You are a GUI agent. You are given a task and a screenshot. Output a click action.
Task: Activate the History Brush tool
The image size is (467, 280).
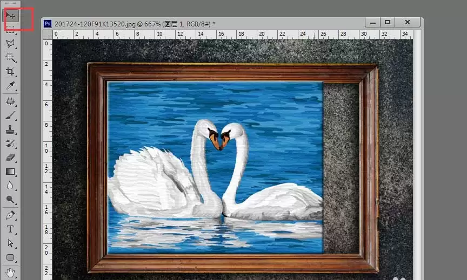click(x=10, y=144)
